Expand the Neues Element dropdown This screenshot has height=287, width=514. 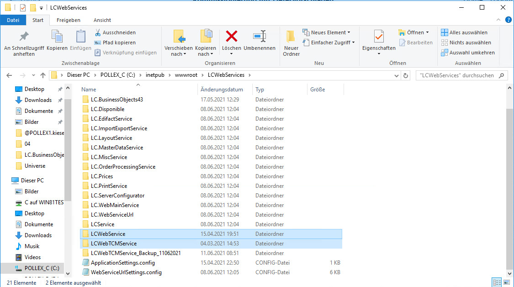[326, 32]
